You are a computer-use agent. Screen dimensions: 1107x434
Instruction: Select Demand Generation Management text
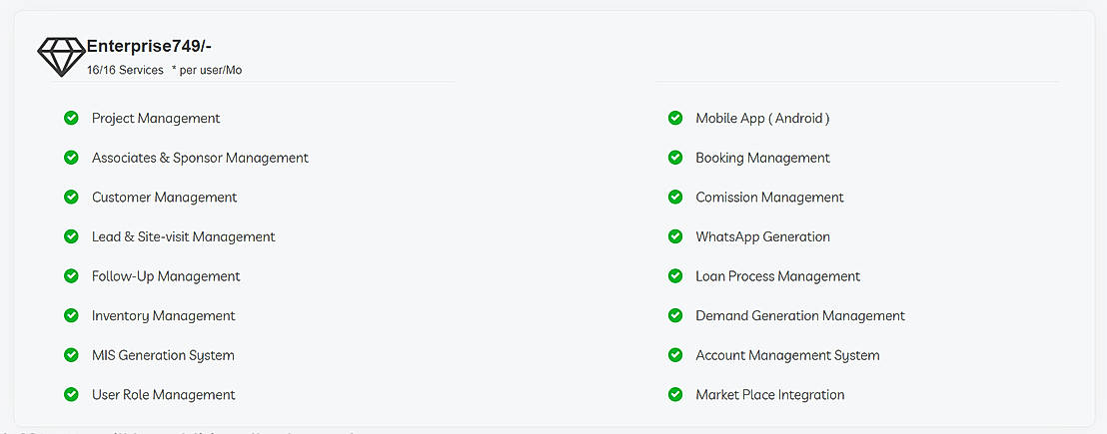pyautogui.click(x=800, y=315)
